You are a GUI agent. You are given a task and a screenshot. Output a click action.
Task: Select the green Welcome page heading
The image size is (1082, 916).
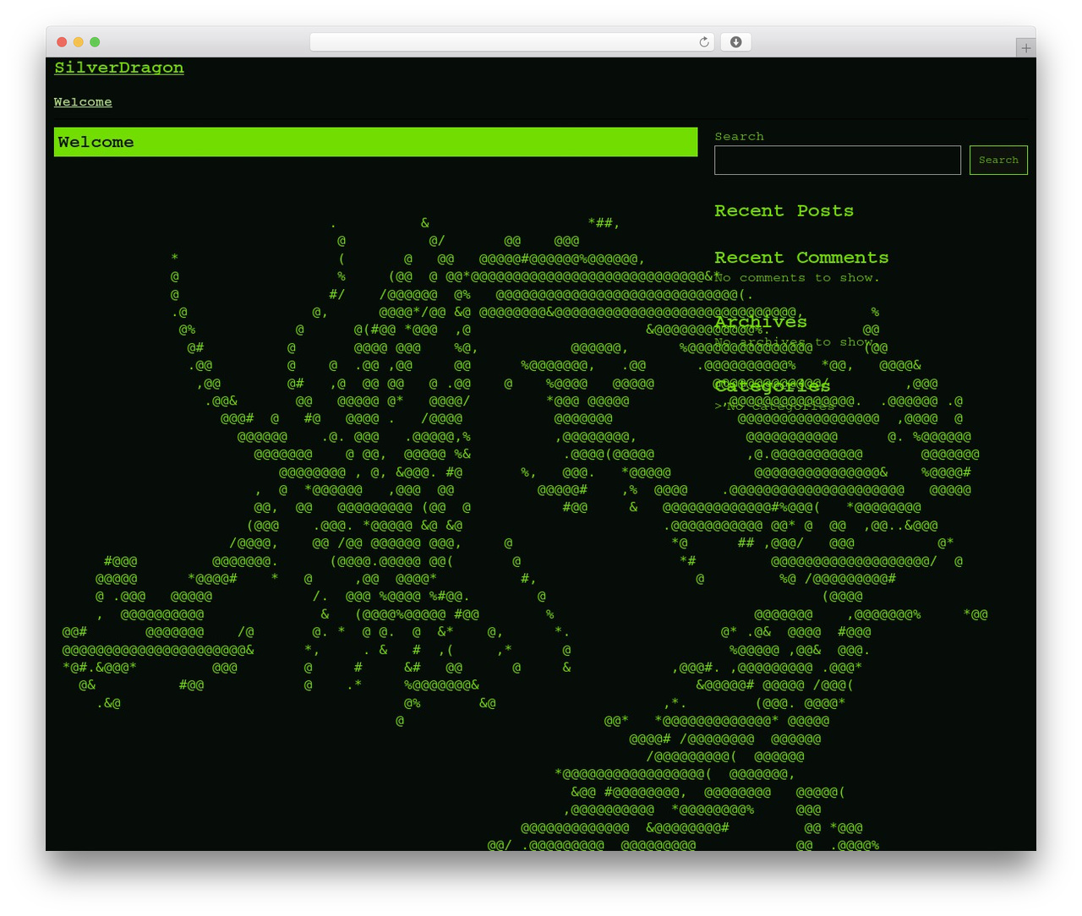pyautogui.click(x=375, y=142)
